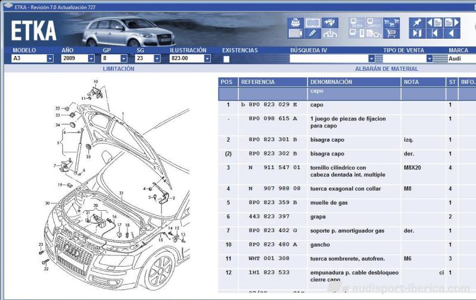Click the printer icon to print
This screenshot has width=476, height=300.
(x=295, y=23)
